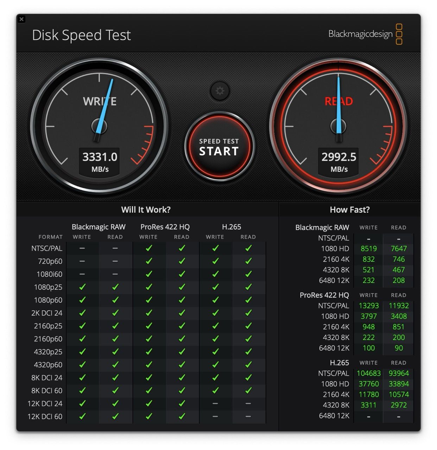Screen dimensions: 437x450
Task: Click Blackmagic RAW 4320 8K read value 467
Action: [x=399, y=270]
